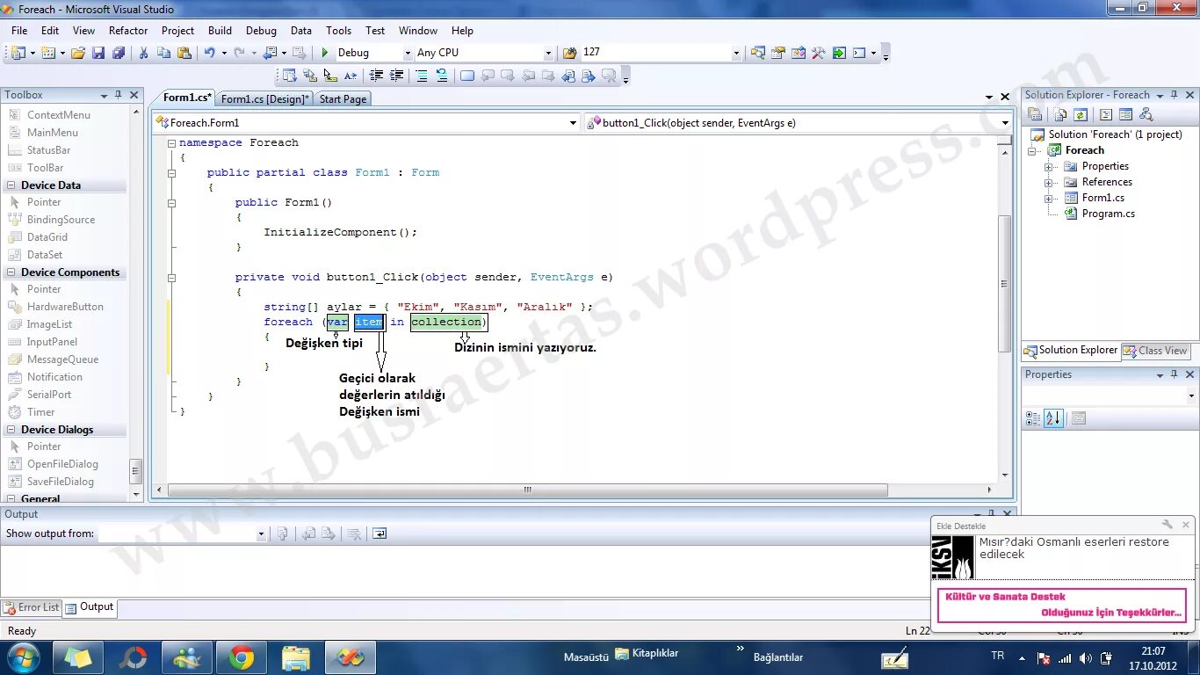Switch to the Form1.cs [Design]* tab

click(265, 99)
